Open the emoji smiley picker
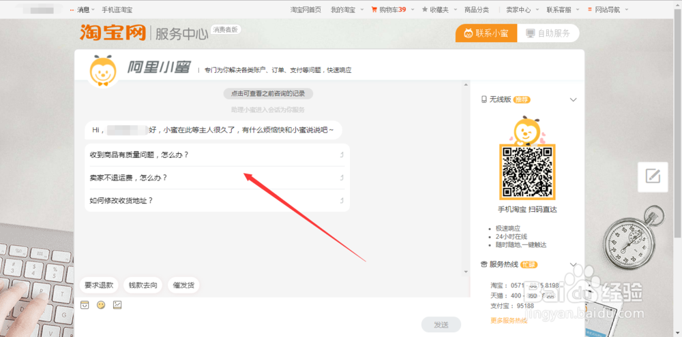682x337 pixels. [x=101, y=305]
